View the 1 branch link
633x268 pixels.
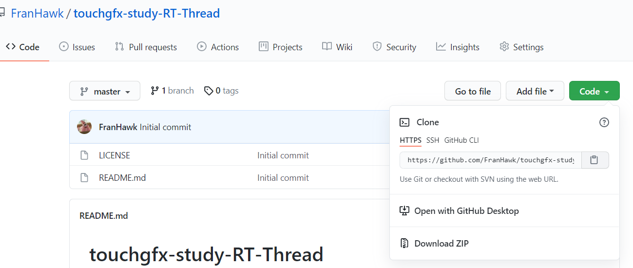[x=172, y=91]
